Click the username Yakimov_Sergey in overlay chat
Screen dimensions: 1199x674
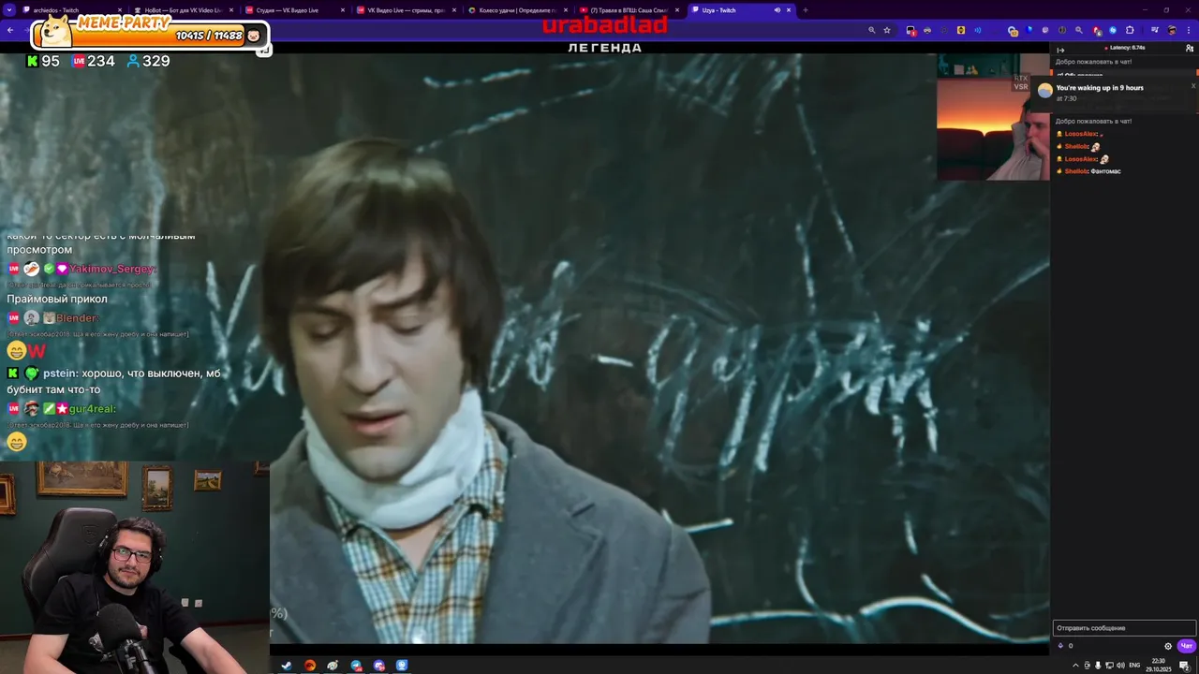[112, 269]
